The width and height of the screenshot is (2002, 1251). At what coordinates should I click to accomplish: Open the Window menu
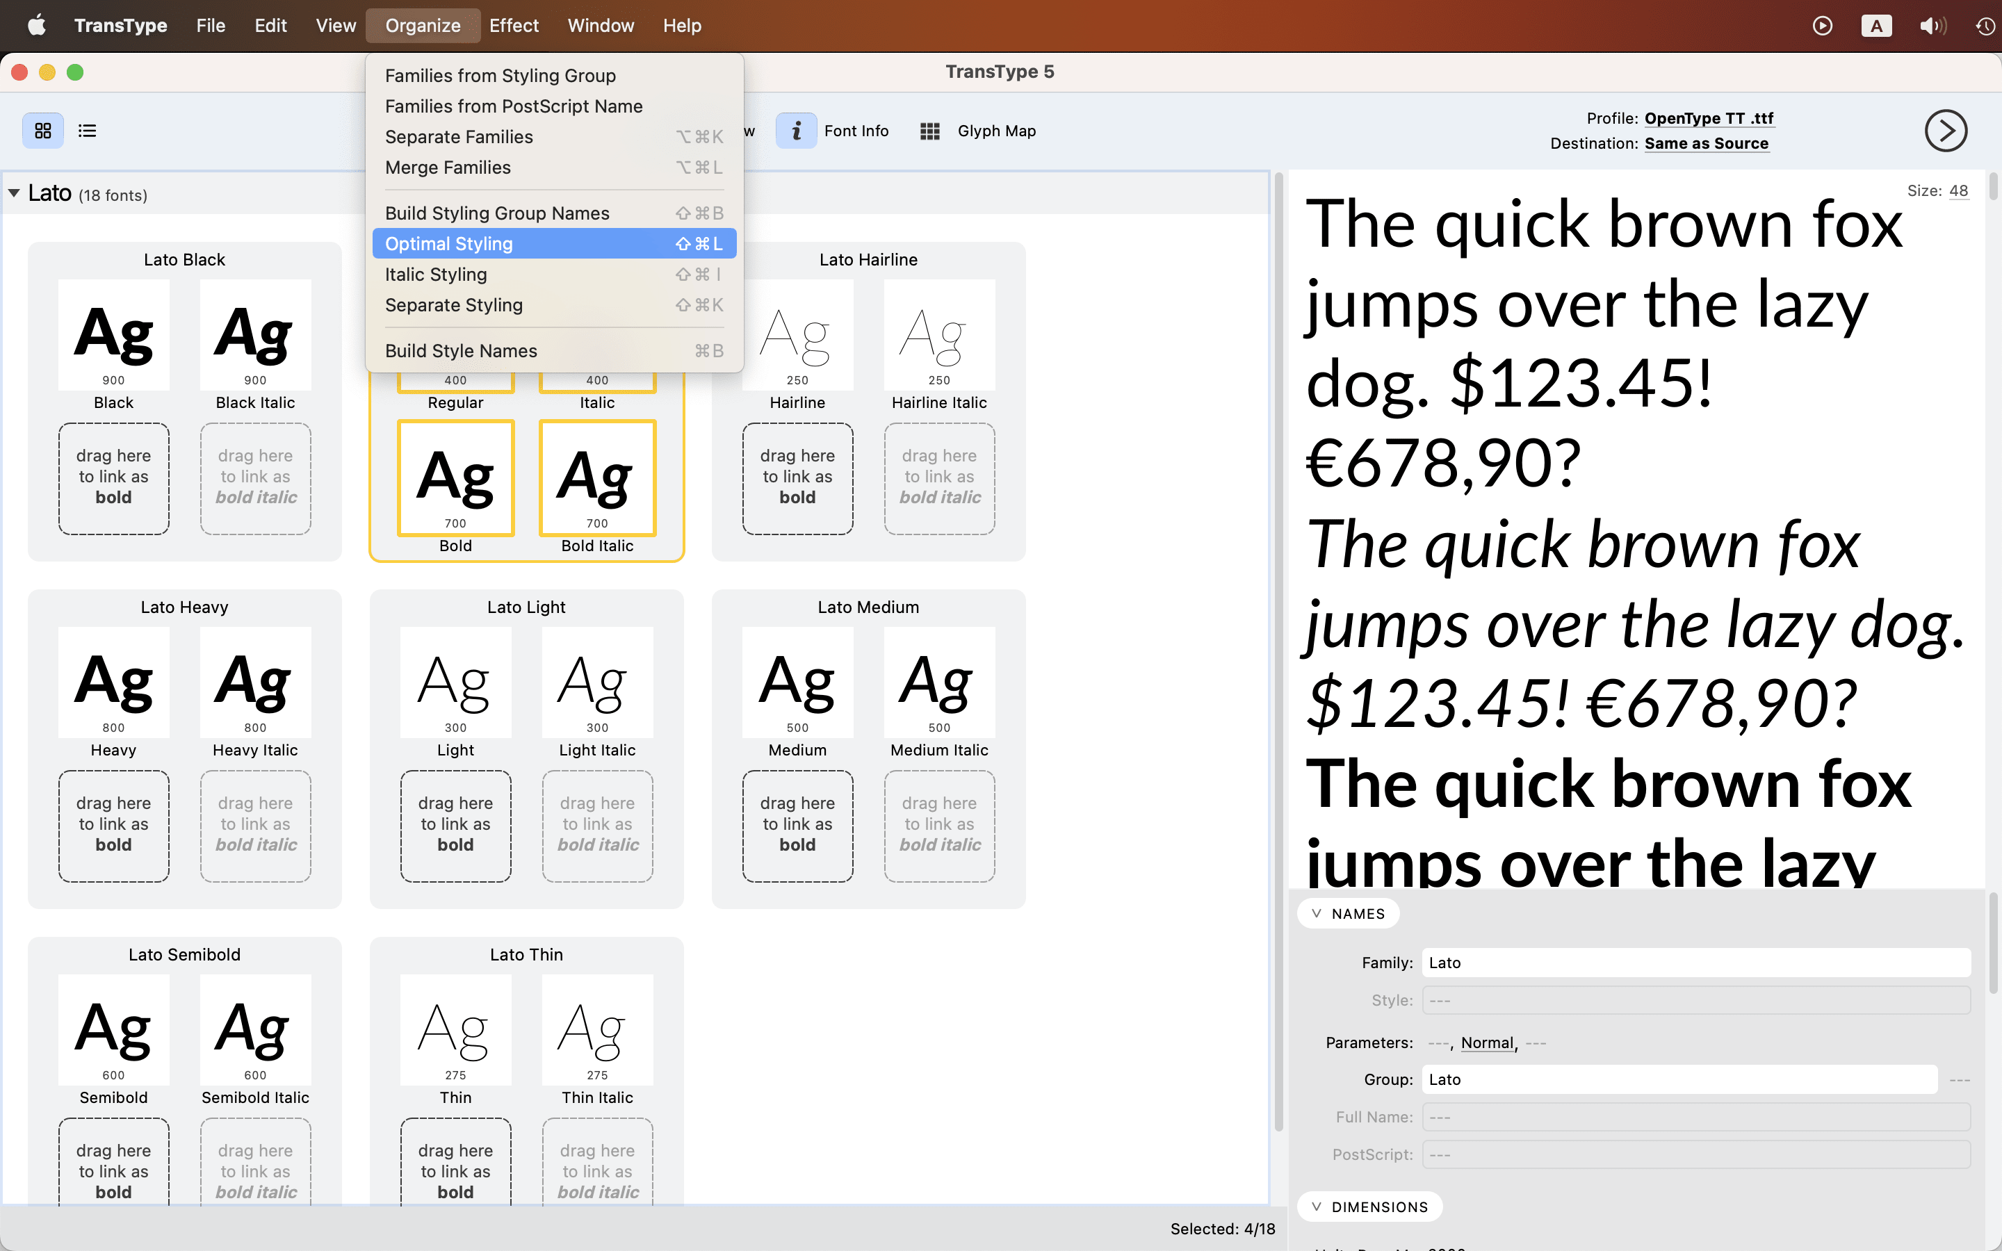[x=601, y=26]
